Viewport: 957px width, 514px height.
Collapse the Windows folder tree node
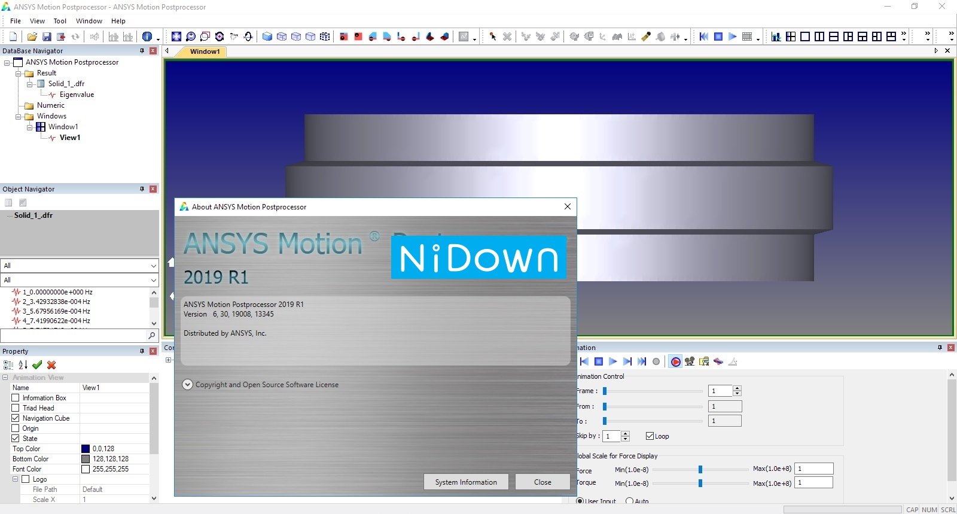point(18,116)
